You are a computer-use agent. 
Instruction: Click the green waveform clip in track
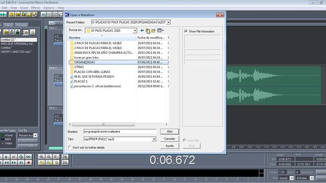274,85
